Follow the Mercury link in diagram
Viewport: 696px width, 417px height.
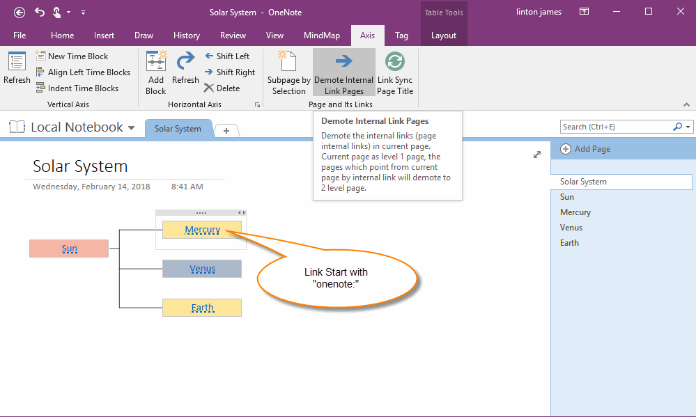(203, 230)
